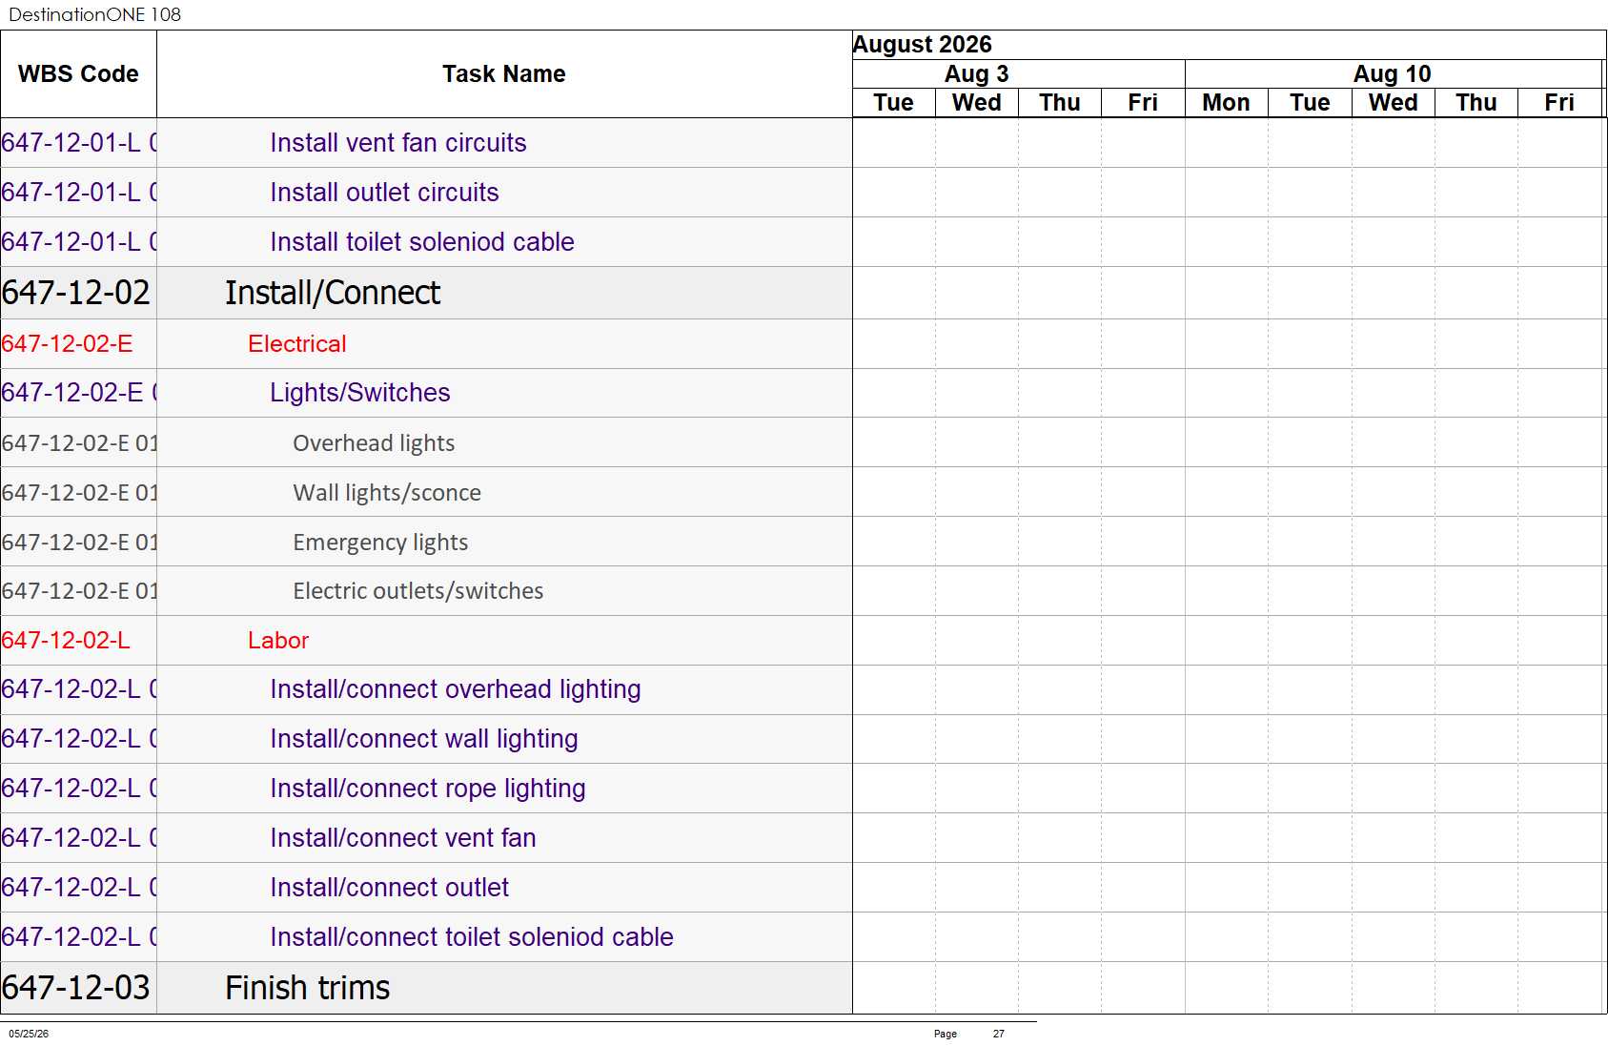The width and height of the screenshot is (1608, 1046).
Task: Select the Electric outlets/switches task
Action: coord(417,591)
